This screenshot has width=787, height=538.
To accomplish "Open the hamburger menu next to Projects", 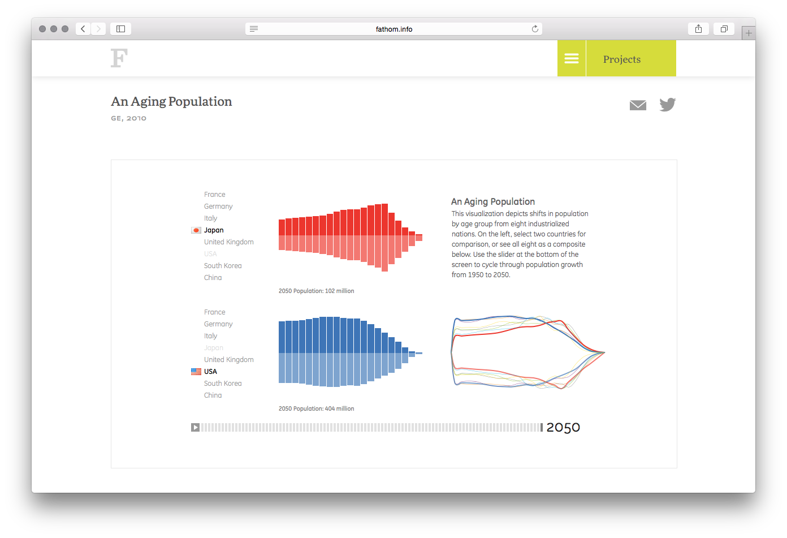I will click(571, 58).
